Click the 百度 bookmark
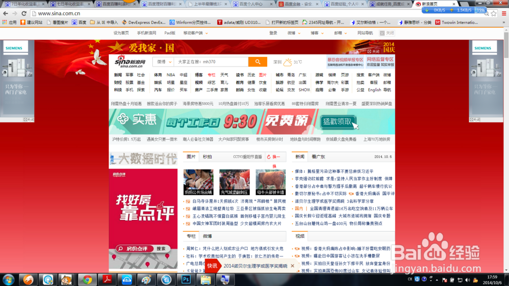509x286 pixels. click(x=79, y=22)
